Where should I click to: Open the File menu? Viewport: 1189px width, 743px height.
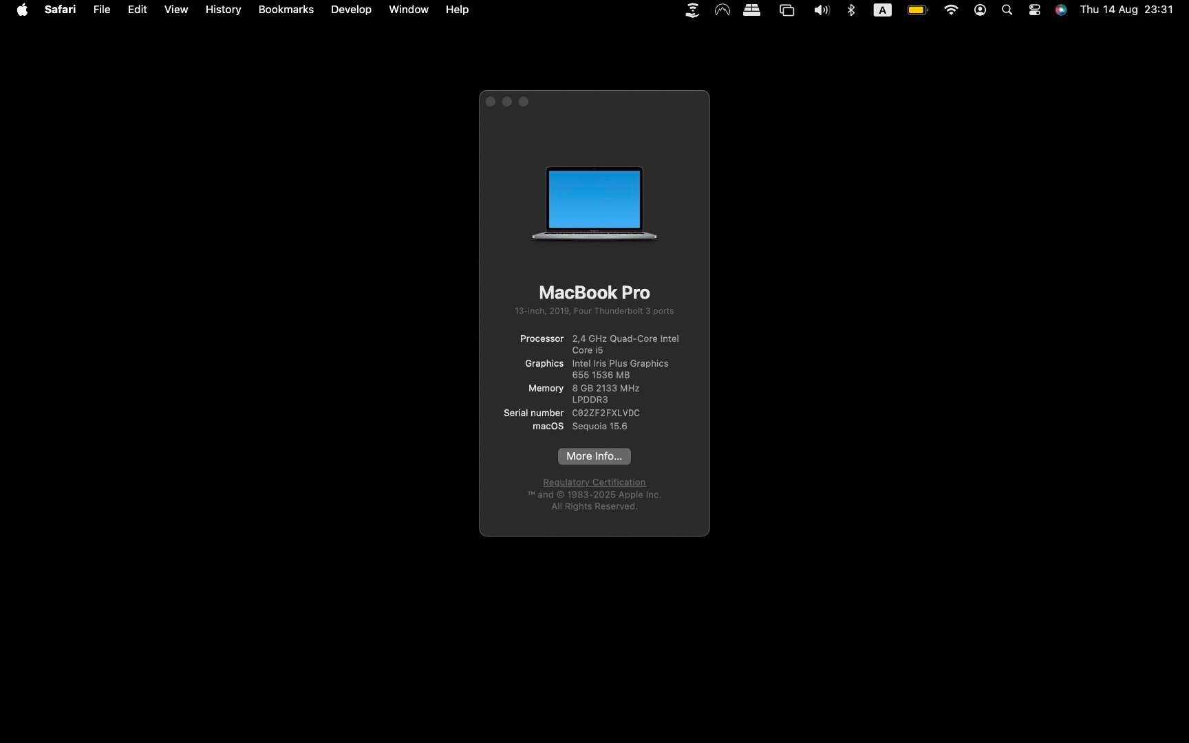(x=102, y=10)
